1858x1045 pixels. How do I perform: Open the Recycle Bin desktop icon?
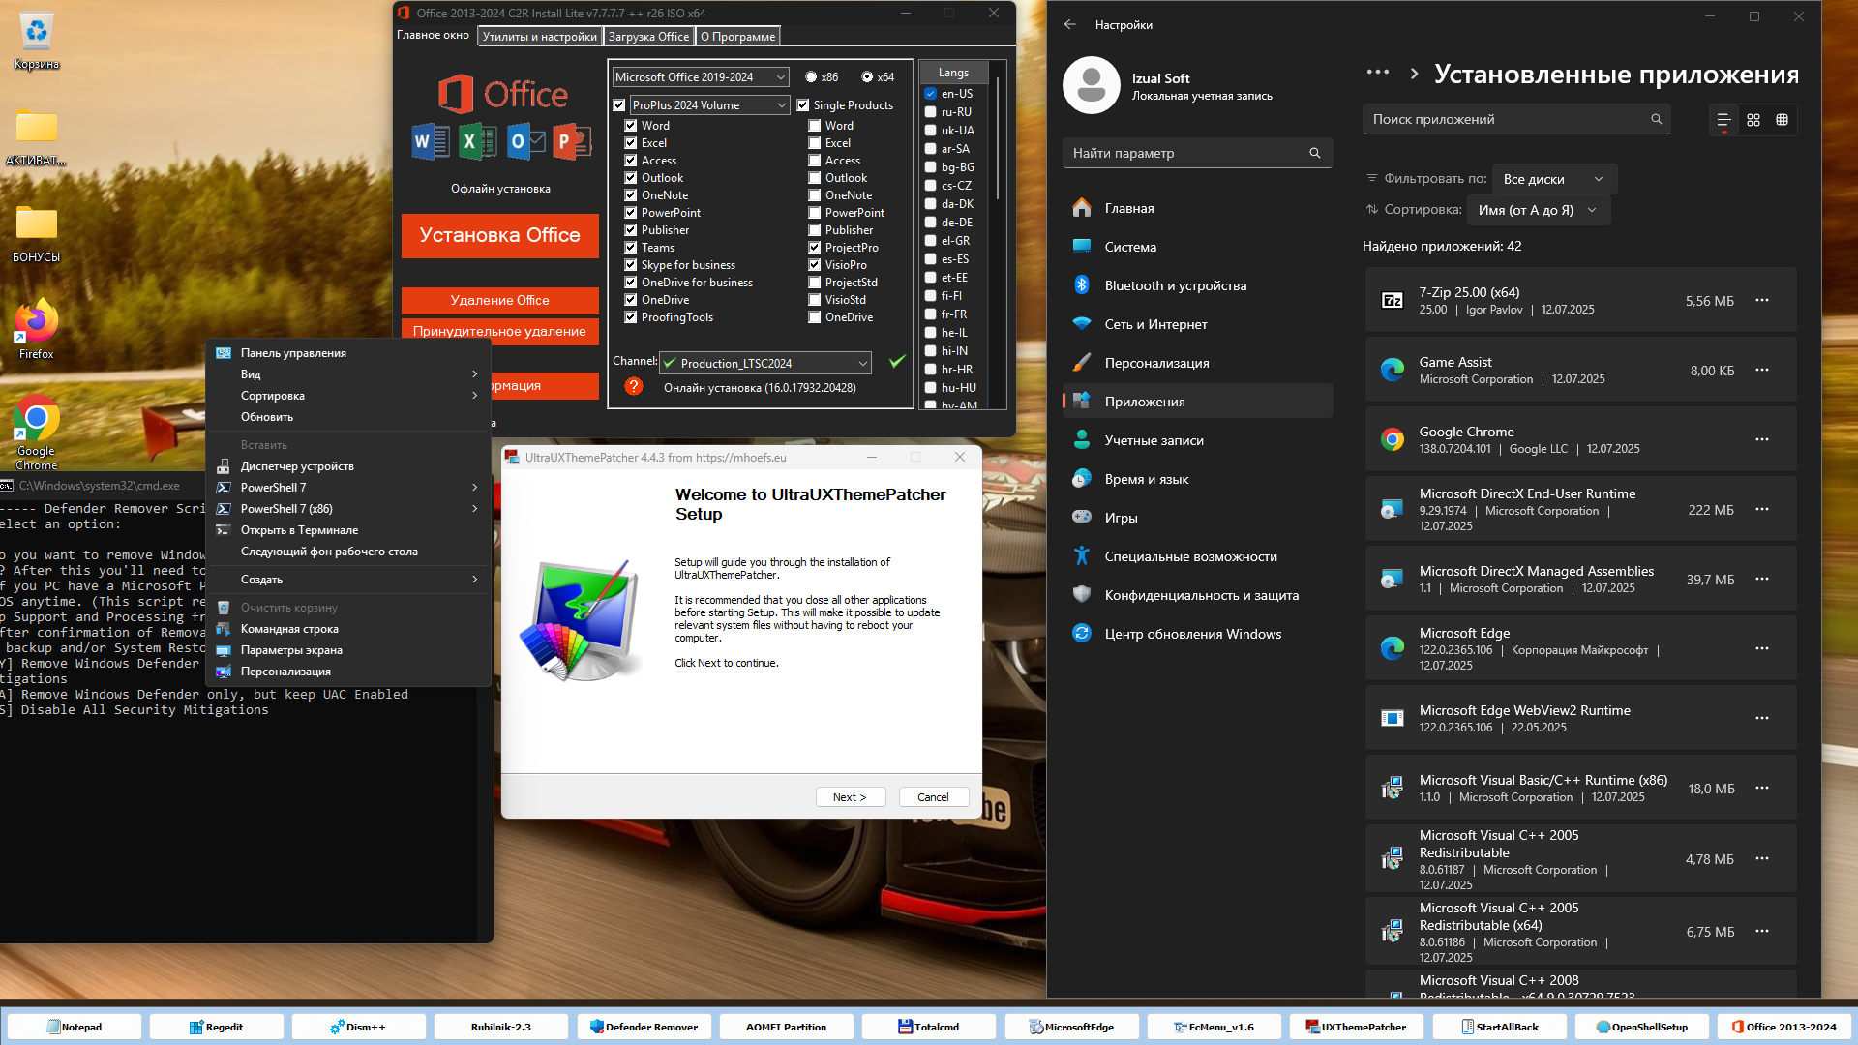(x=36, y=41)
